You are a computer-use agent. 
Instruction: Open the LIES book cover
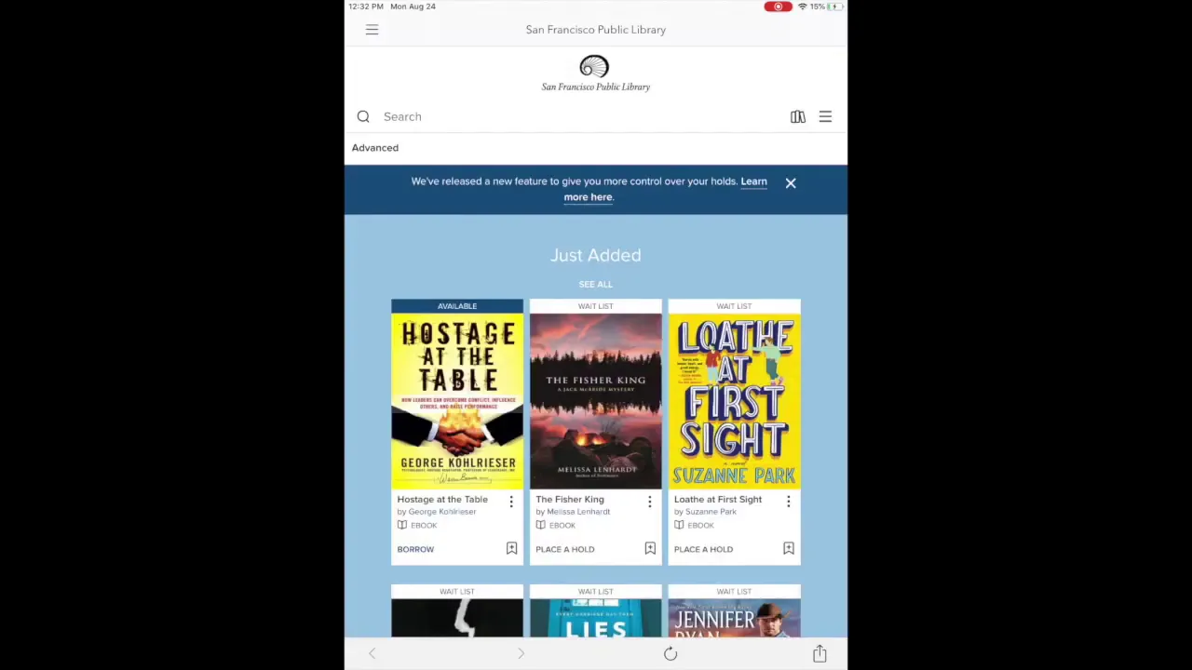[x=596, y=619]
